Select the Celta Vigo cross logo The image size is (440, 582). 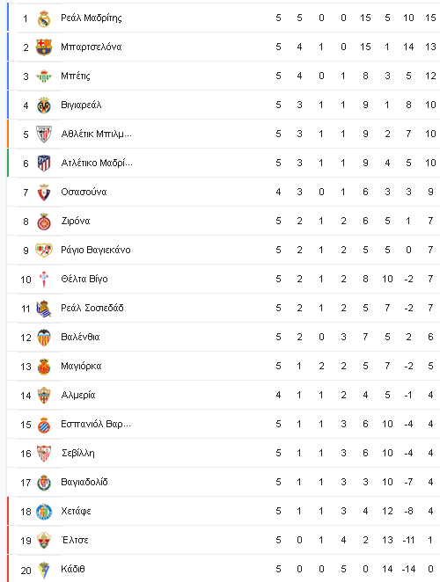[44, 279]
